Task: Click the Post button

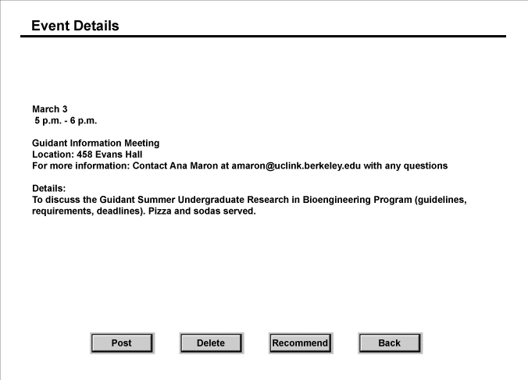Action: click(122, 343)
